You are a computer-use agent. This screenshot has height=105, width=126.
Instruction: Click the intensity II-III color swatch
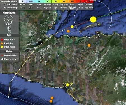tap(31, 1)
